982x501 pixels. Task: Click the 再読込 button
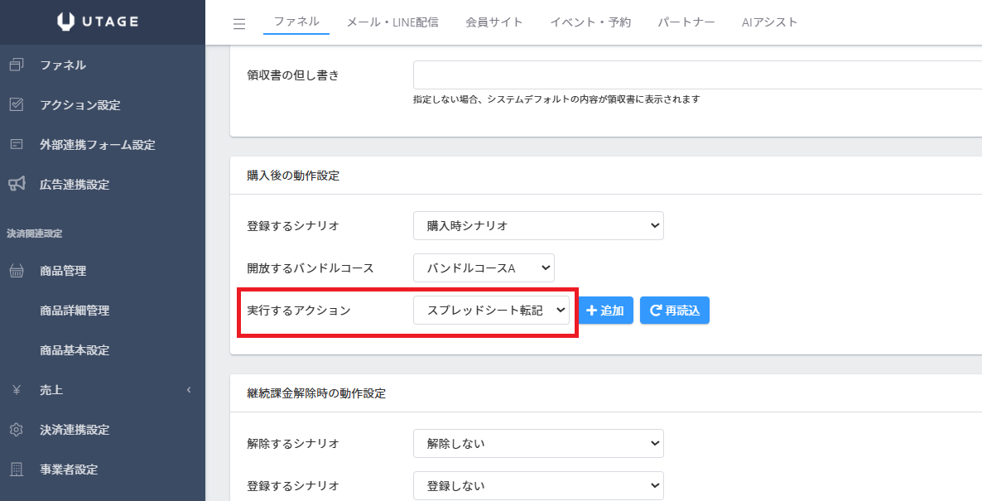675,311
